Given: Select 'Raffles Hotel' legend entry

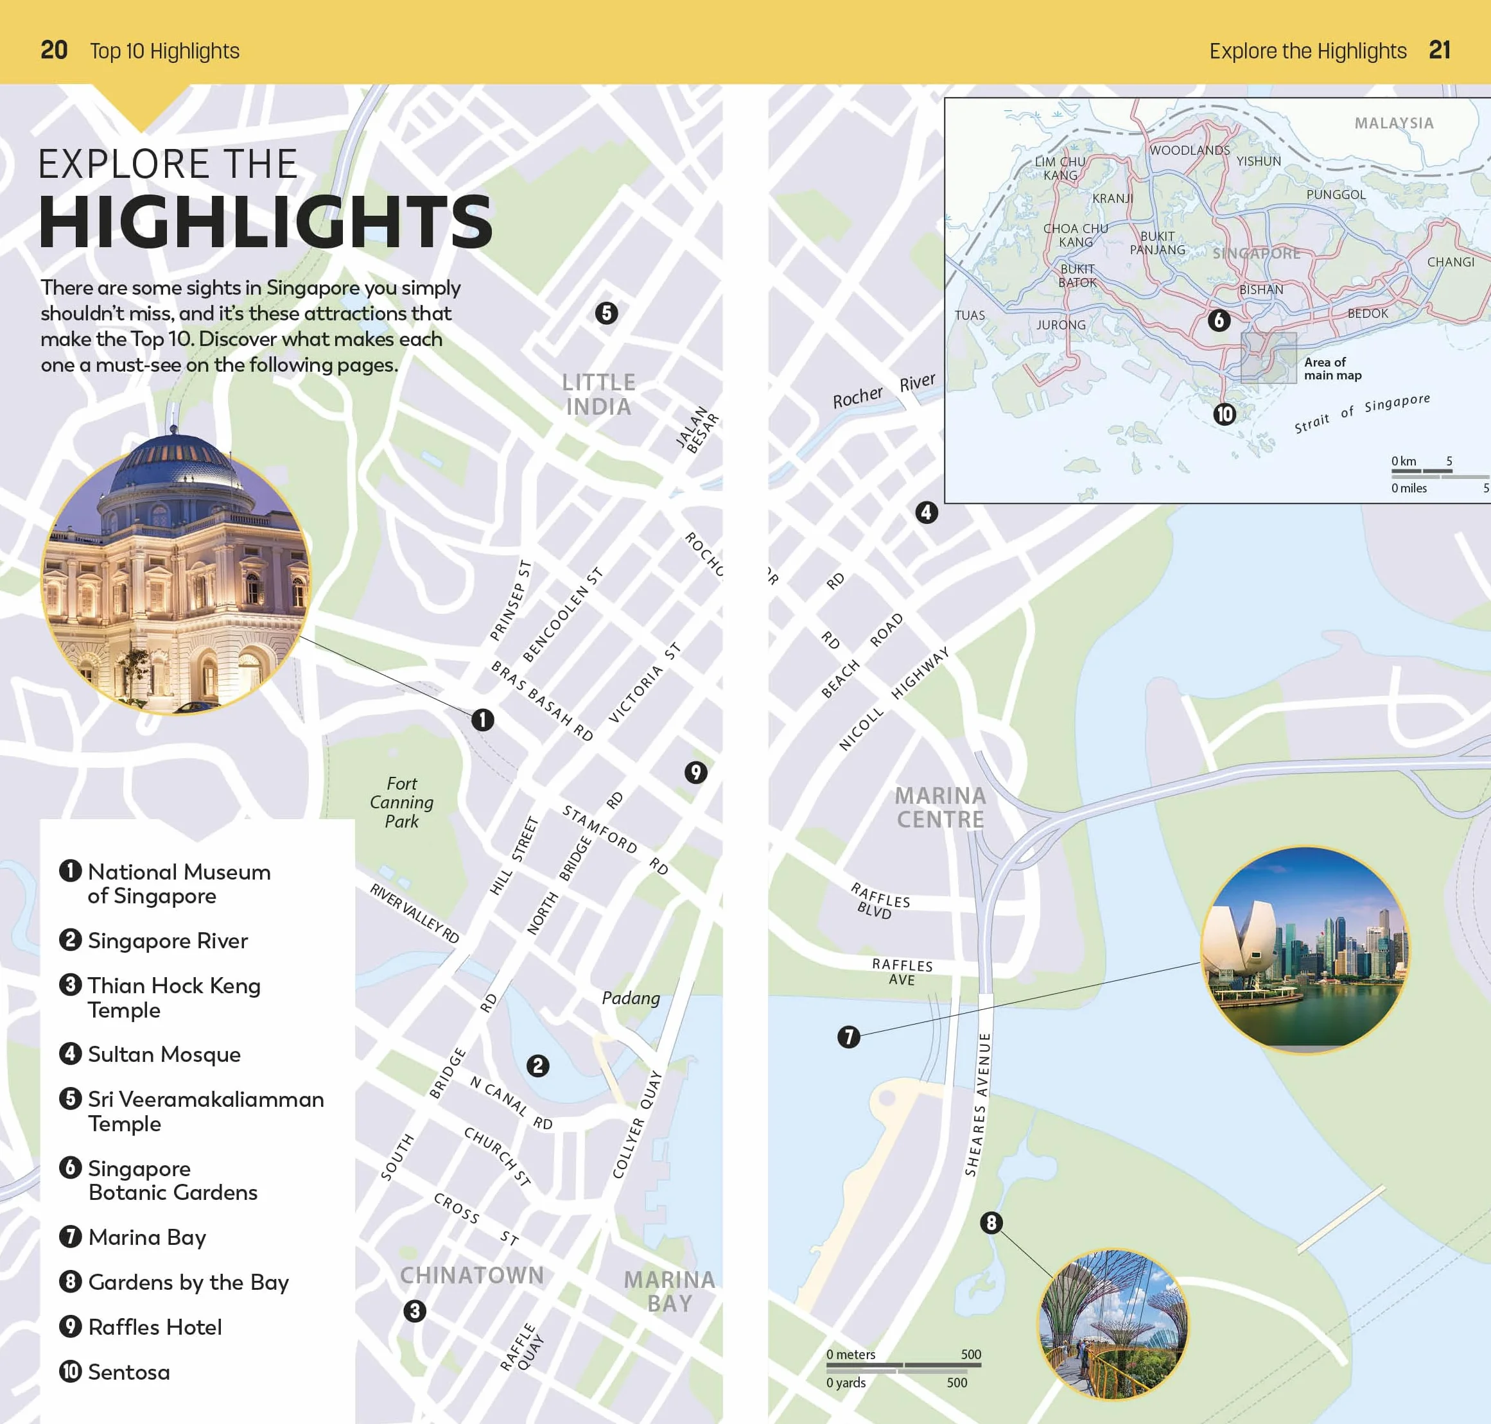Looking at the screenshot, I should point(155,1327).
